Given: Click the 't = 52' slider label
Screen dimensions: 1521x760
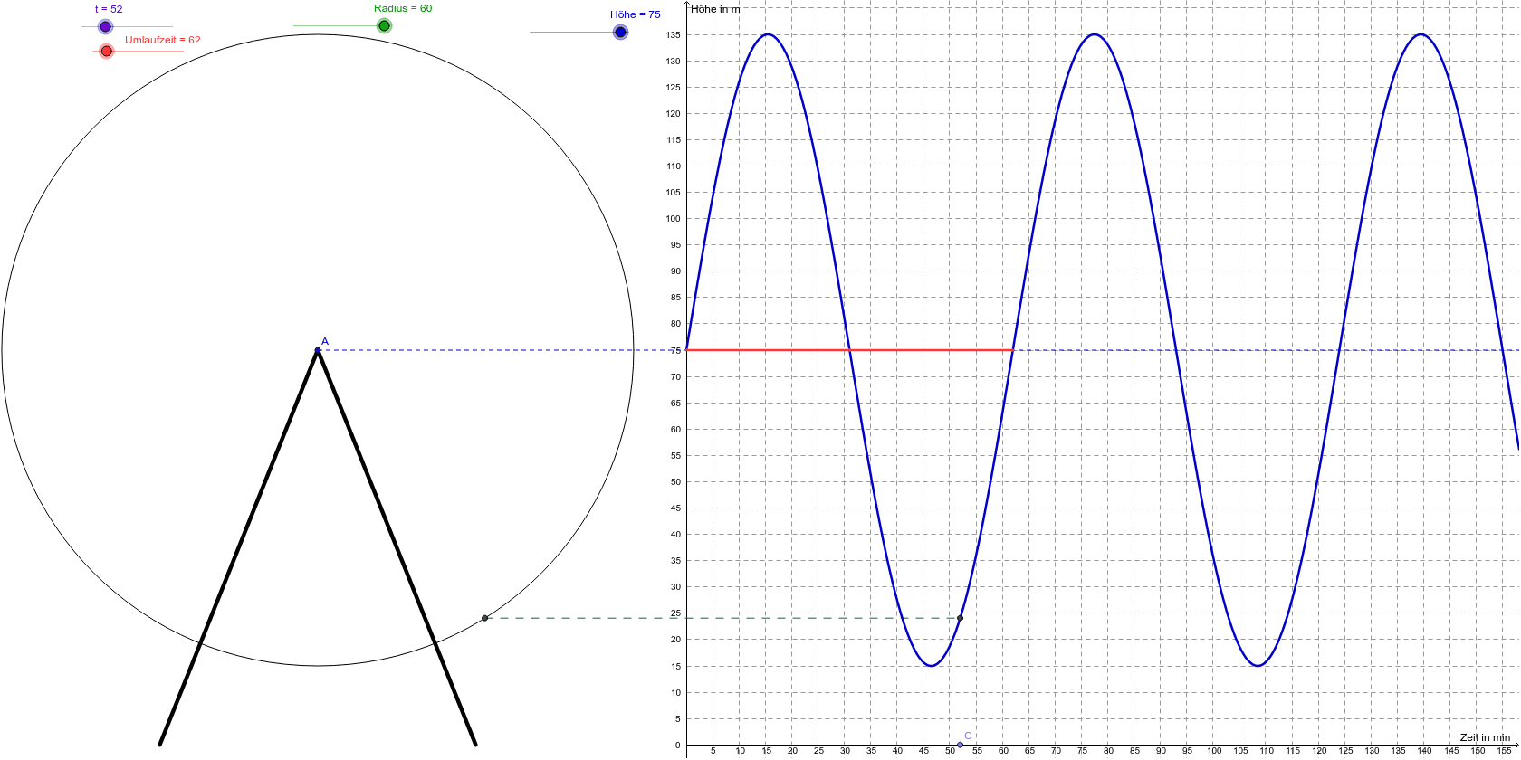Looking at the screenshot, I should click(109, 9).
